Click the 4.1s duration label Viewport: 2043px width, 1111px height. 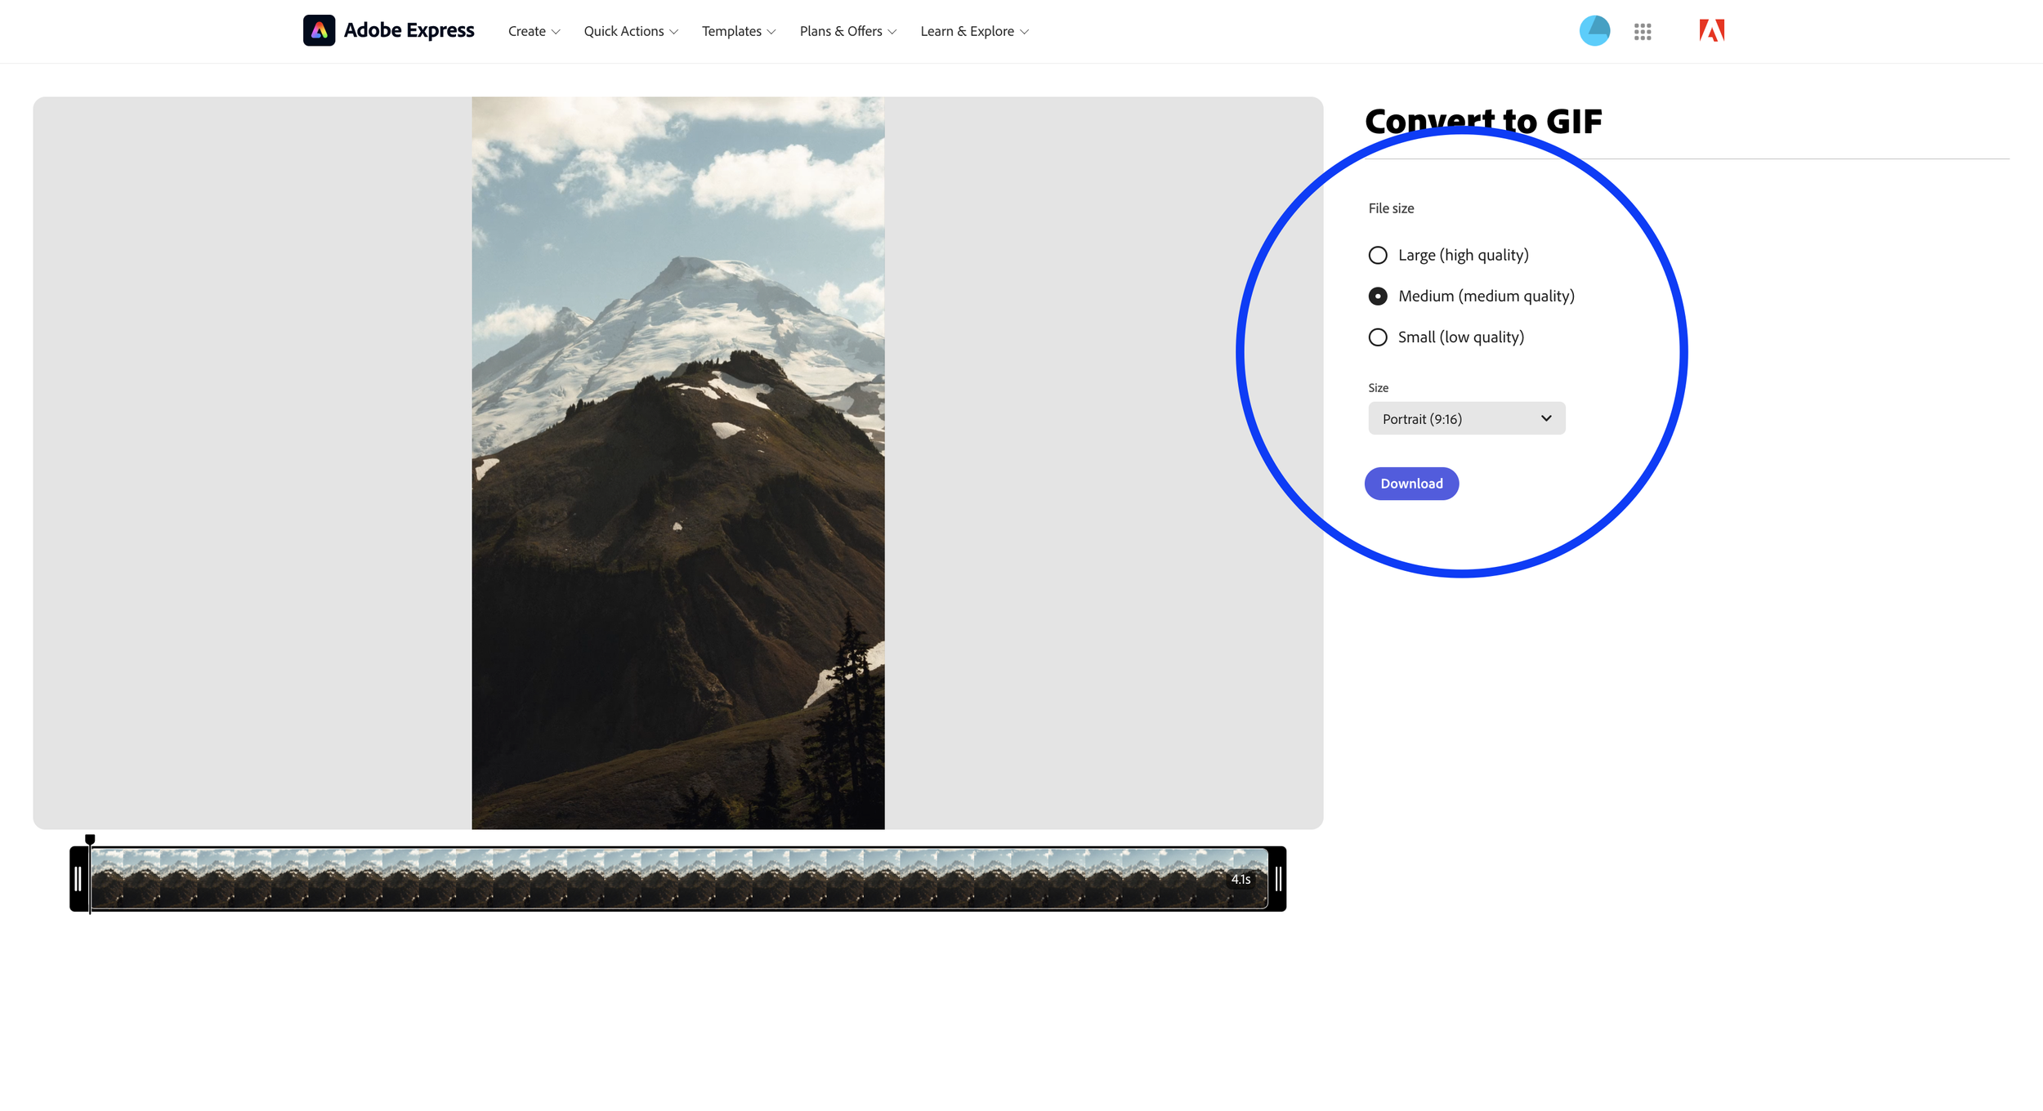pyautogui.click(x=1241, y=880)
